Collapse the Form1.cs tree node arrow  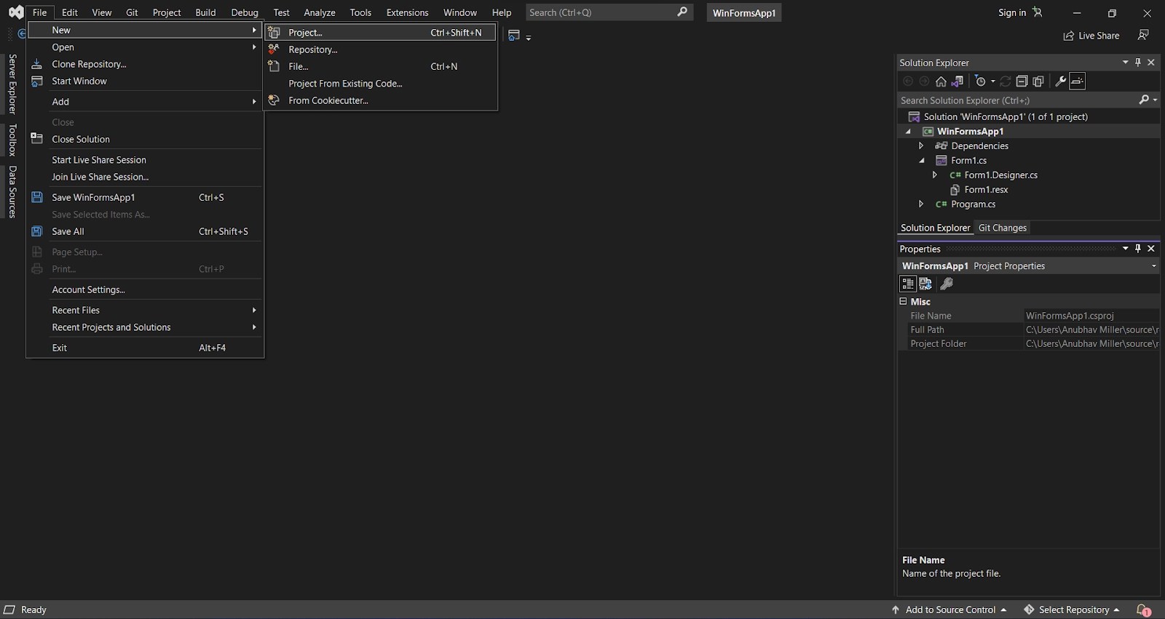click(x=922, y=161)
